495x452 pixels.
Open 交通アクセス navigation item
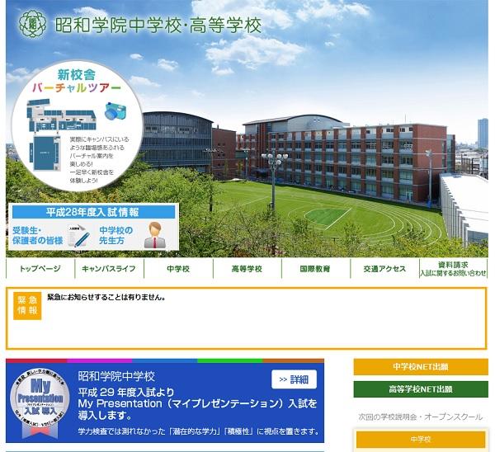[x=384, y=269]
